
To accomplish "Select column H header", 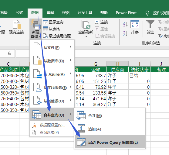I will pyautogui.click(x=118, y=64).
